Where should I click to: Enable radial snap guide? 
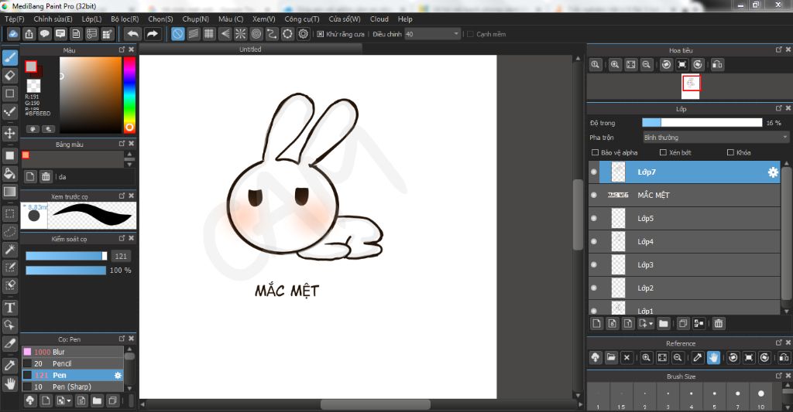click(x=240, y=34)
